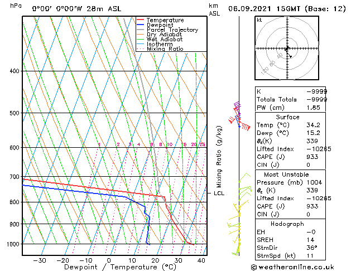Click the Most Unstable section heading
This screenshot has width=351, height=271.
[286, 175]
